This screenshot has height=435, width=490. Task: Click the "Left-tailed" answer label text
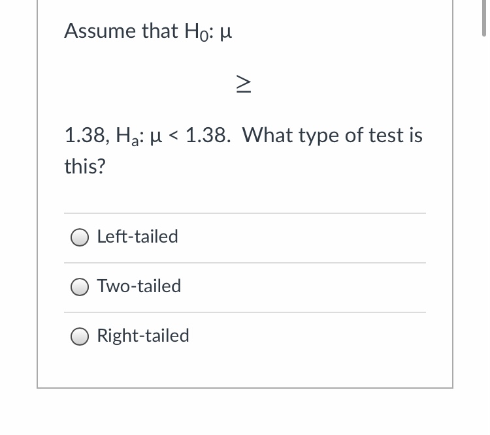pos(137,237)
